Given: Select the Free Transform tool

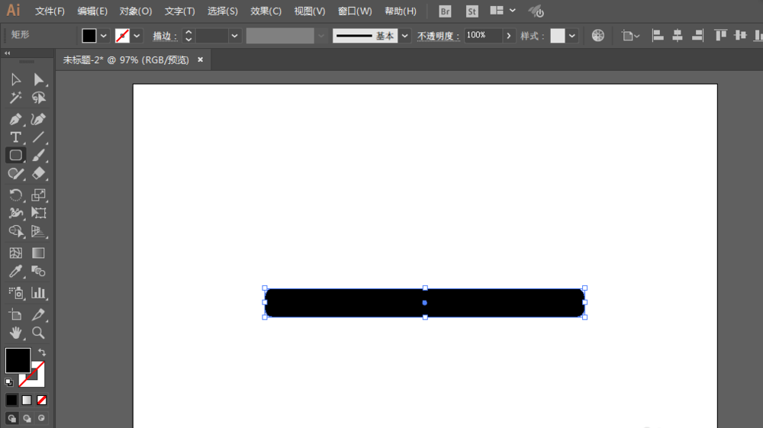Looking at the screenshot, I should click(38, 213).
